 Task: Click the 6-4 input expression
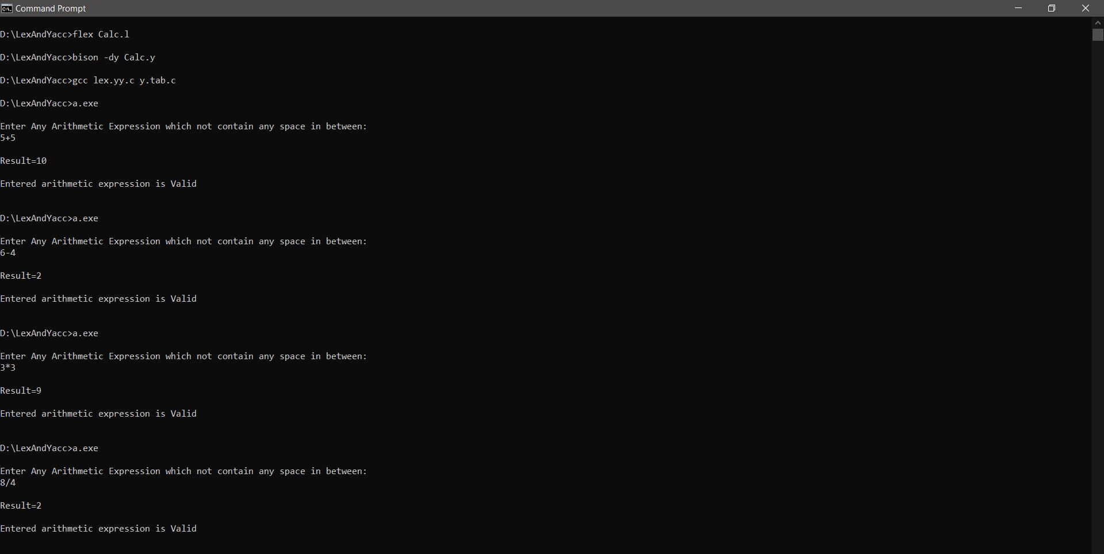pos(8,252)
